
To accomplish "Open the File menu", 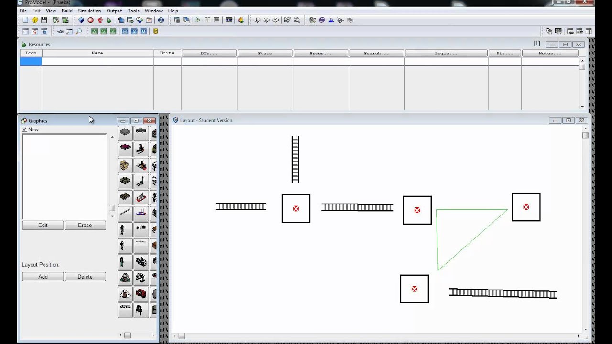I will coord(23,11).
